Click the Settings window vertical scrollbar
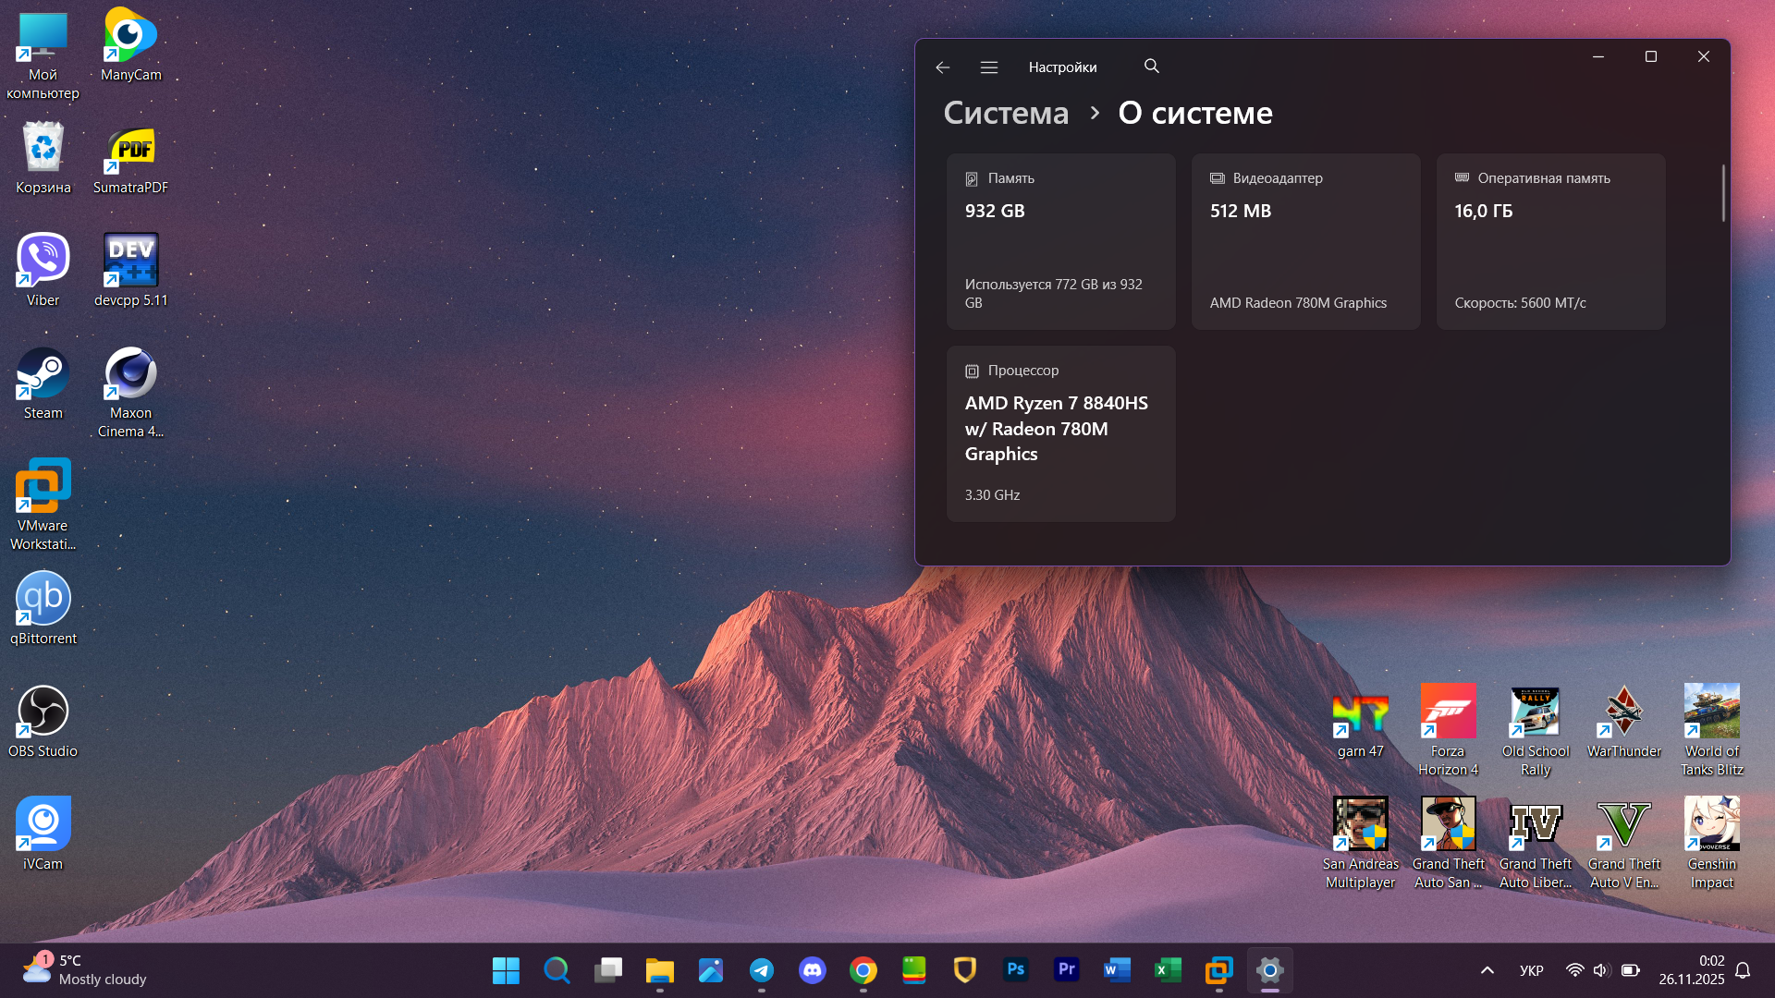This screenshot has width=1775, height=998. tap(1722, 194)
